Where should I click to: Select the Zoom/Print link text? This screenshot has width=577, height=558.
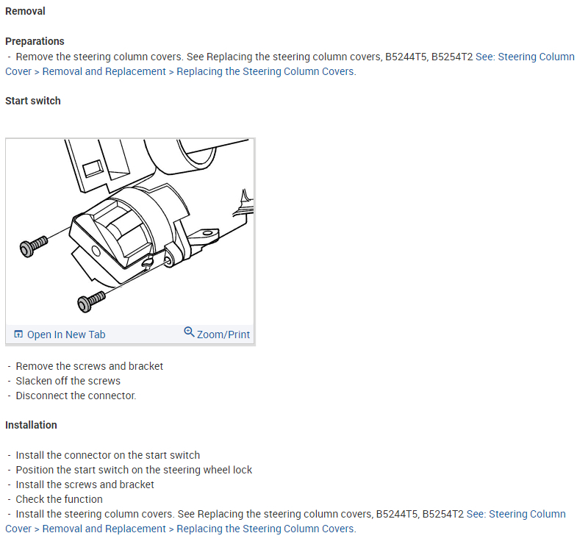point(223,335)
